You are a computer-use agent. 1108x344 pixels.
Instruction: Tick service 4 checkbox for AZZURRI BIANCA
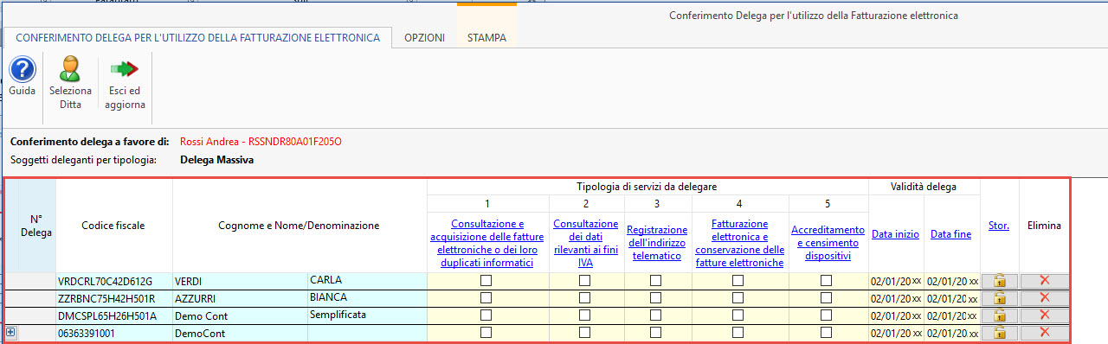pos(738,298)
